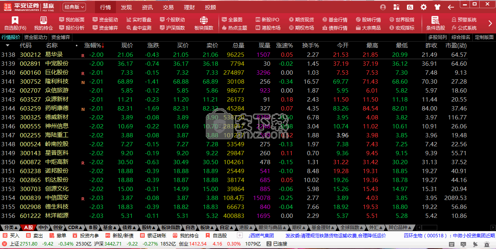Open the fx formula icon in title bar
This screenshot has width=496, height=249.
410,7
